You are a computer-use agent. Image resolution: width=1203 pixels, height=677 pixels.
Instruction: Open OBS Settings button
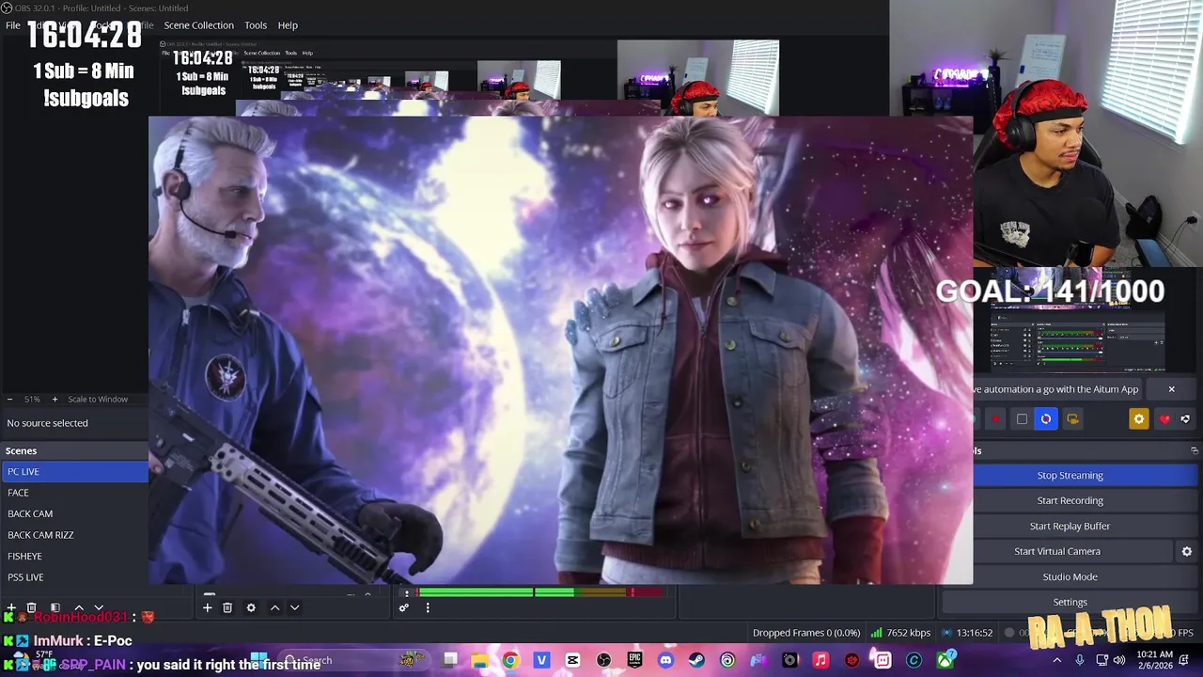pos(1070,602)
